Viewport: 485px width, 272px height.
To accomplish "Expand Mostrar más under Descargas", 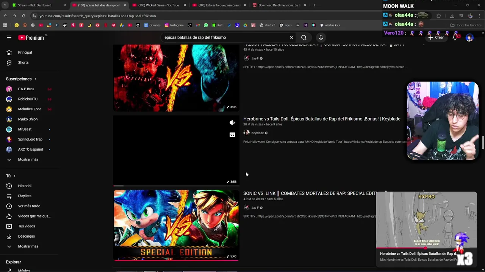I will (x=29, y=246).
